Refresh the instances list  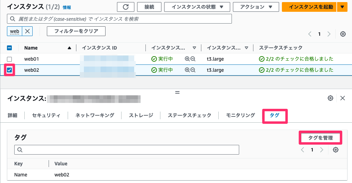pyautogui.click(x=126, y=7)
